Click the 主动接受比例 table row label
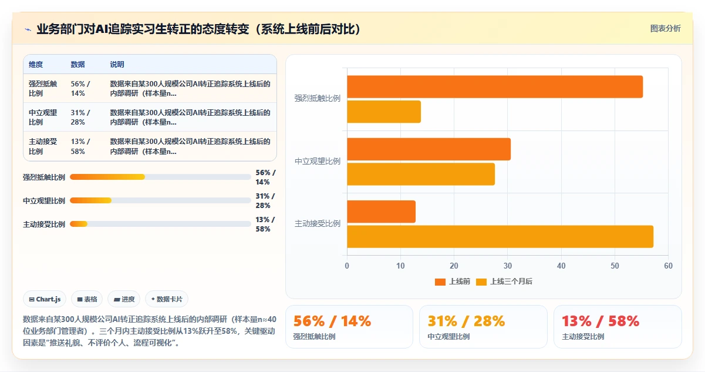The height and width of the screenshot is (372, 705). point(43,146)
